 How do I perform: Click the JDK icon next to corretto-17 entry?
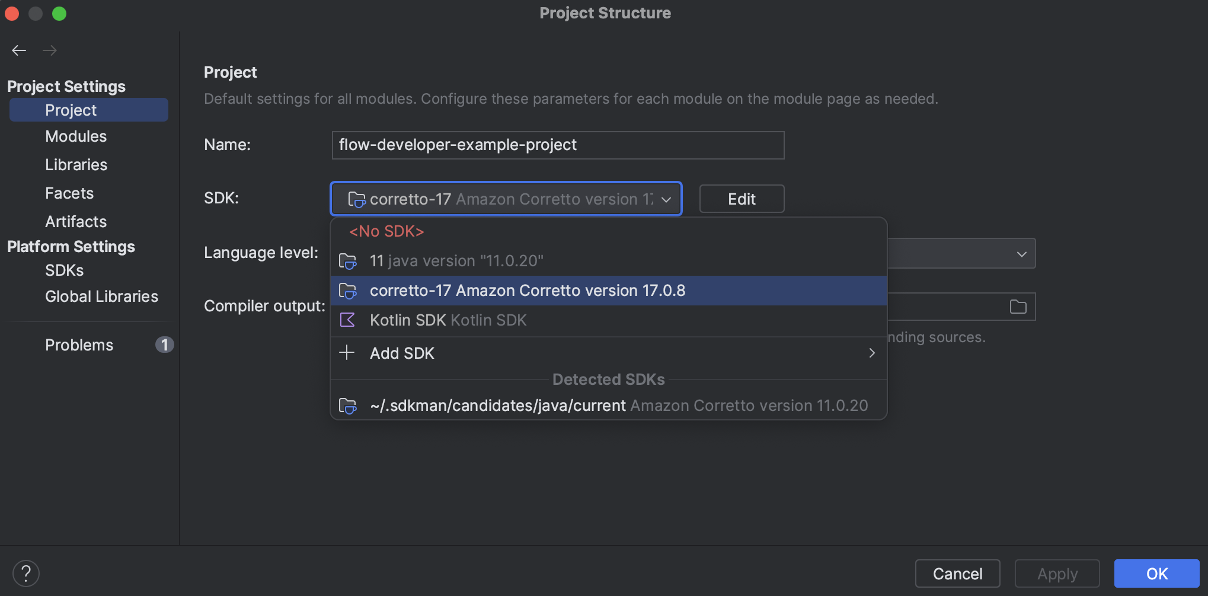347,291
